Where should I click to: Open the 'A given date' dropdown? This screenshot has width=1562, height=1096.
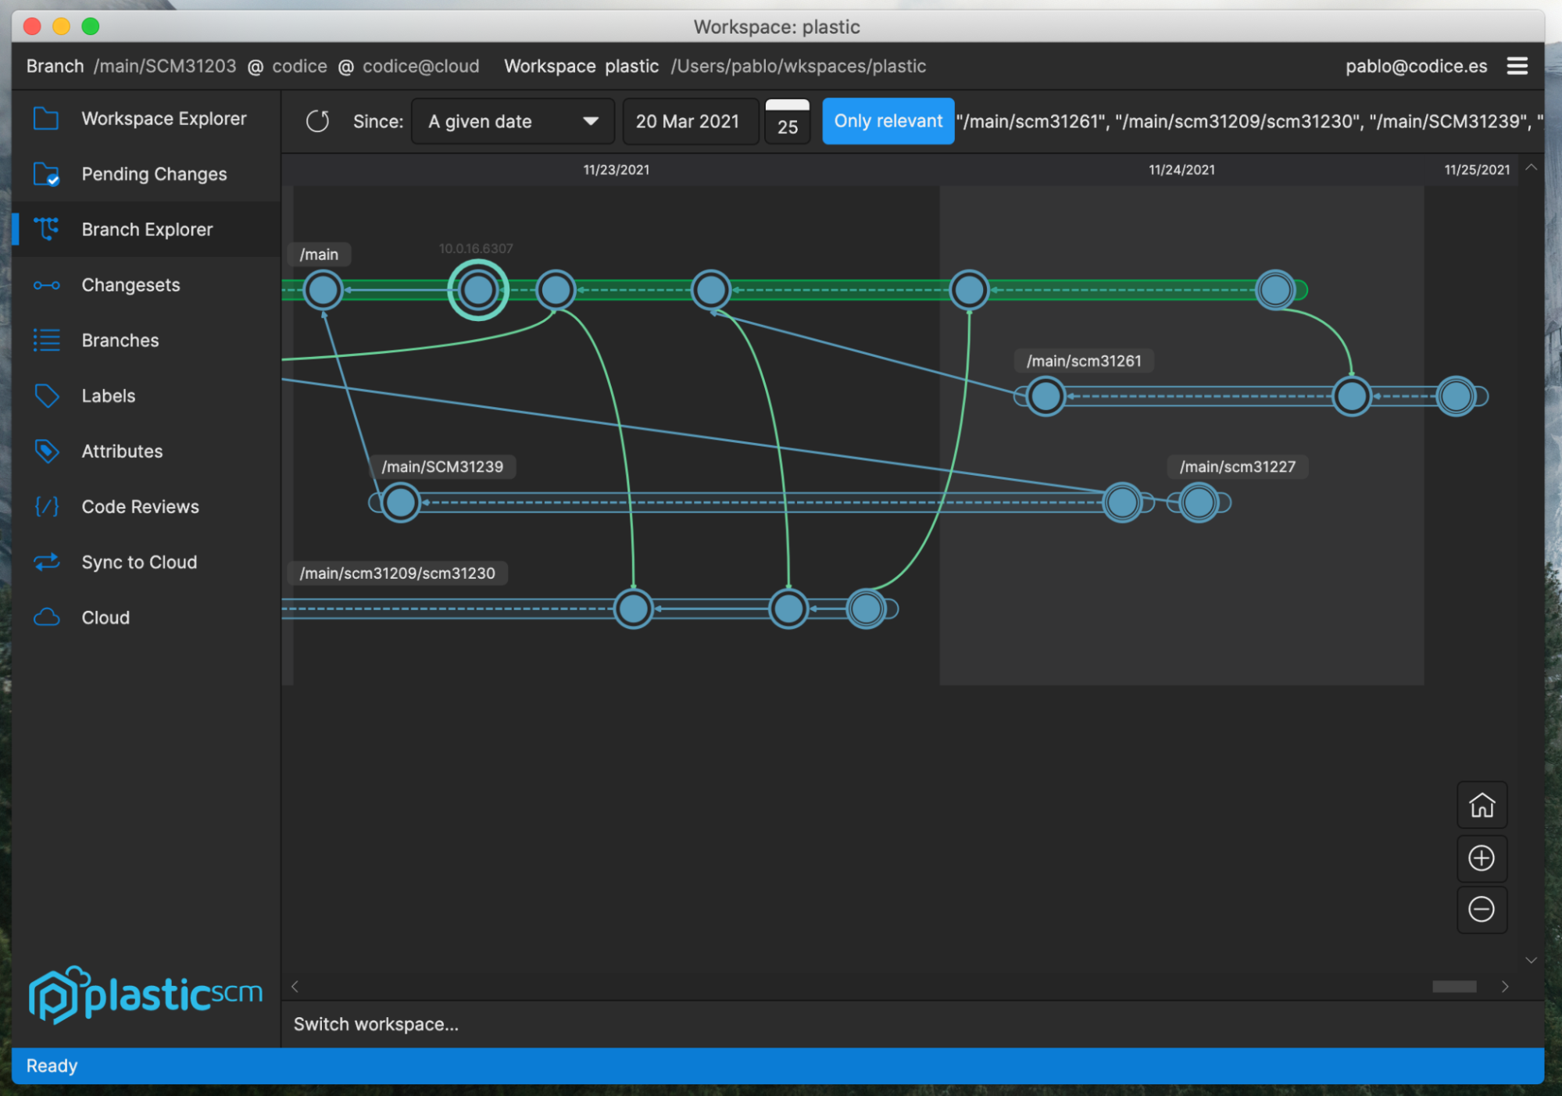(x=512, y=121)
